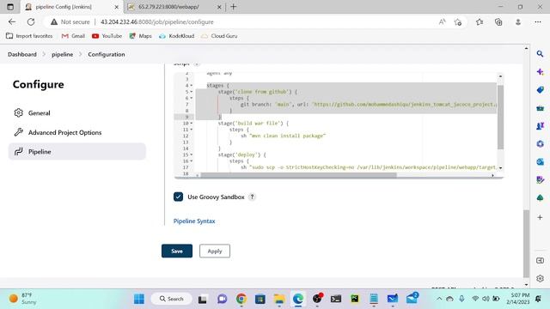550x309 pixels.
Task: Click the browser back arrow
Action: tap(12, 21)
